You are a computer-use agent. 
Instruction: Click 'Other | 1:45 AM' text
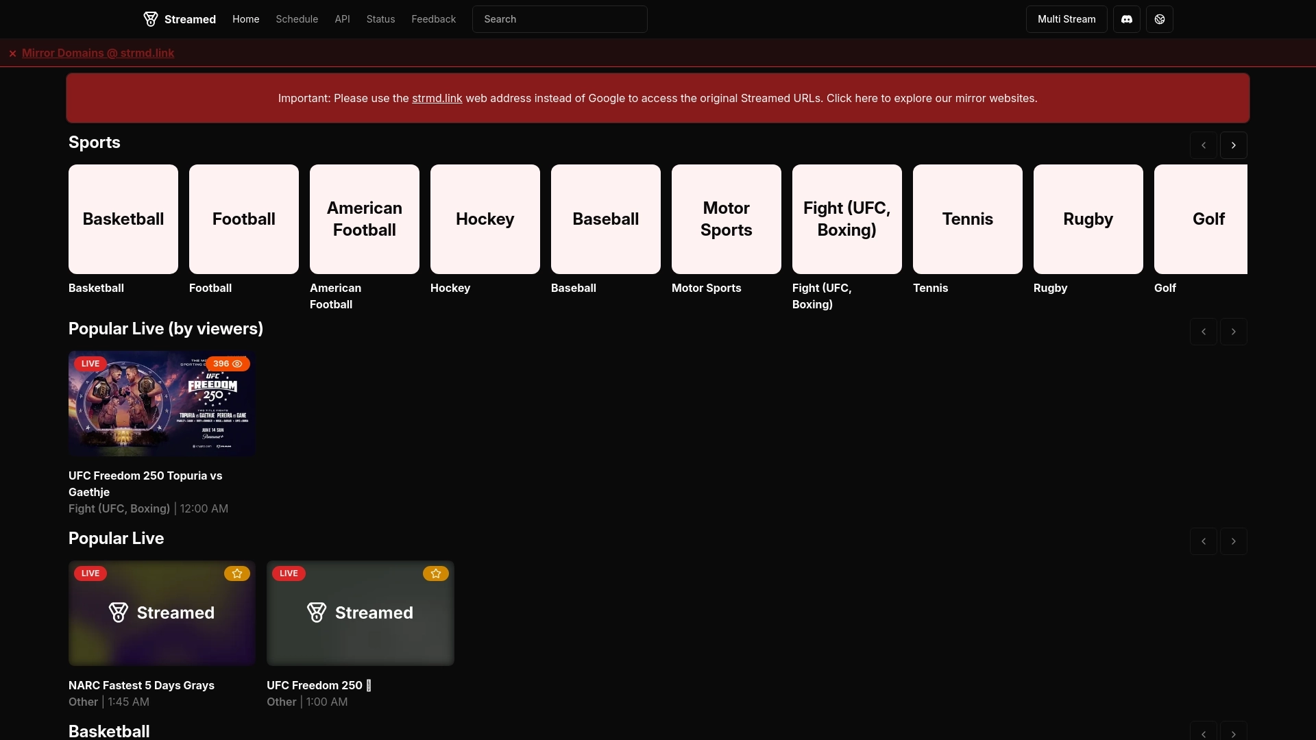109,702
